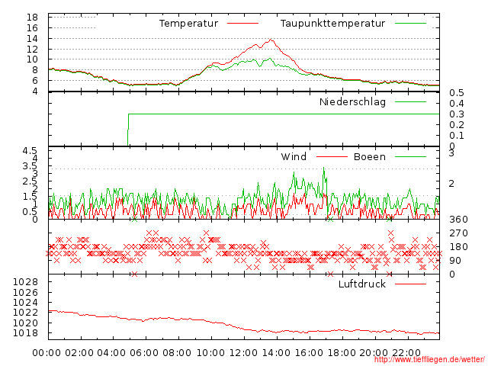Click the 14 temperature axis value

tap(32, 39)
